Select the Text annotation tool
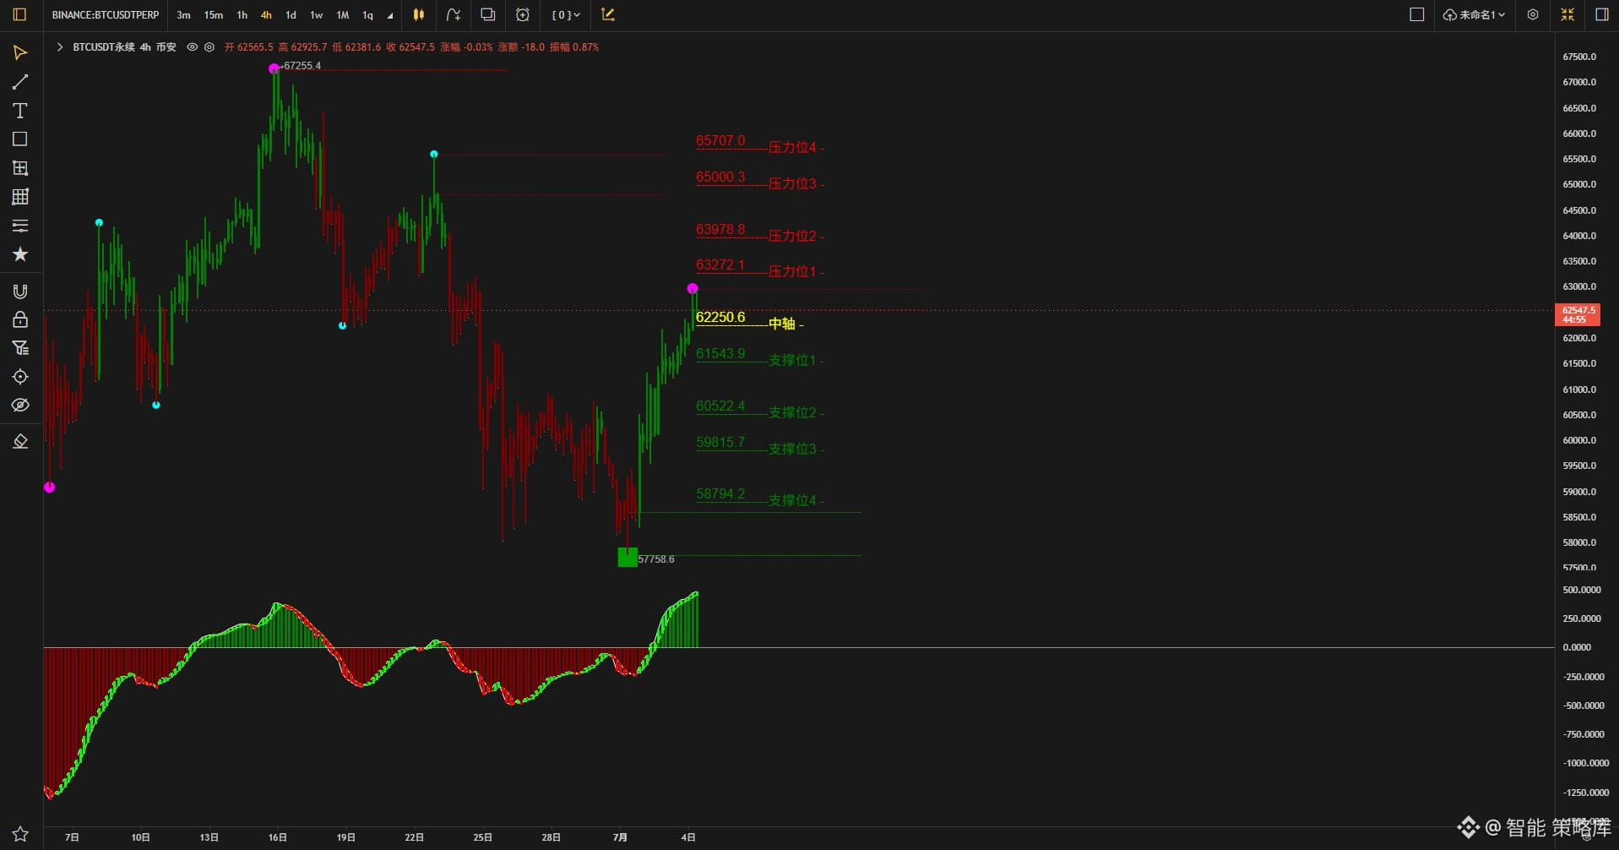The image size is (1619, 850). 20,111
